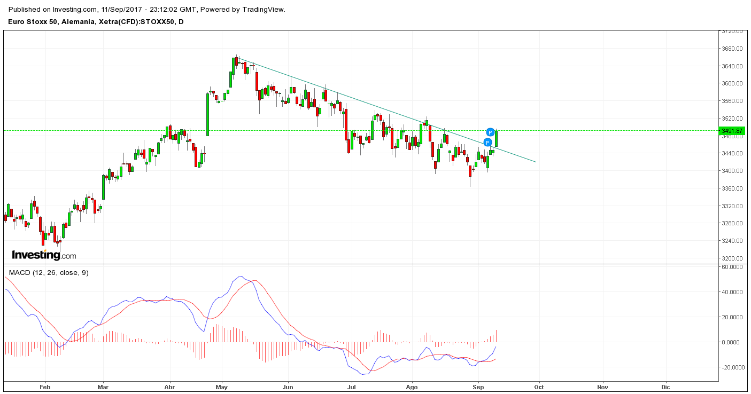Click the MACD (12, 26, close, 9) legend
This screenshot has height=394, width=751.
coord(49,273)
